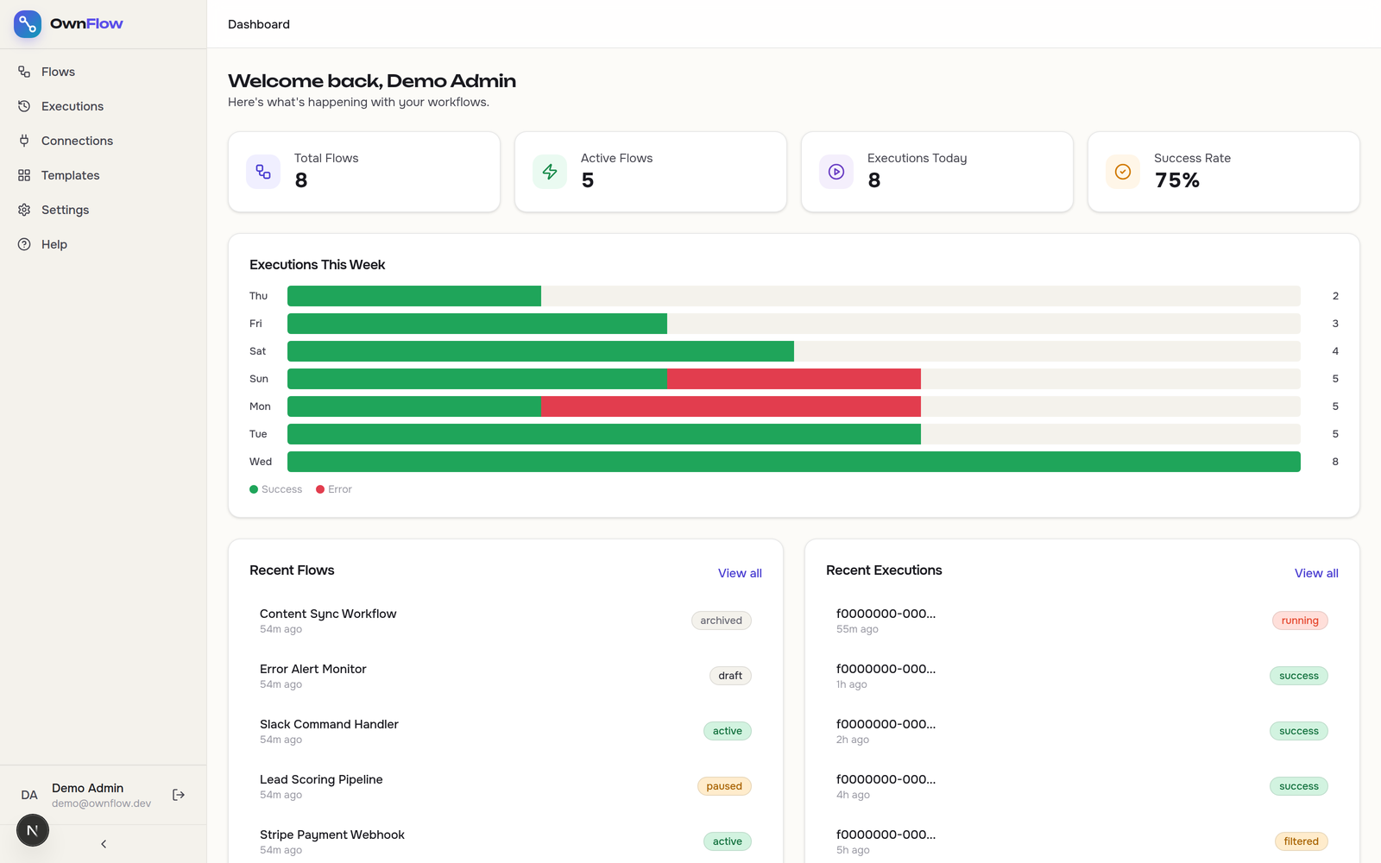Open the Settings page
1381x863 pixels.
tap(104, 210)
